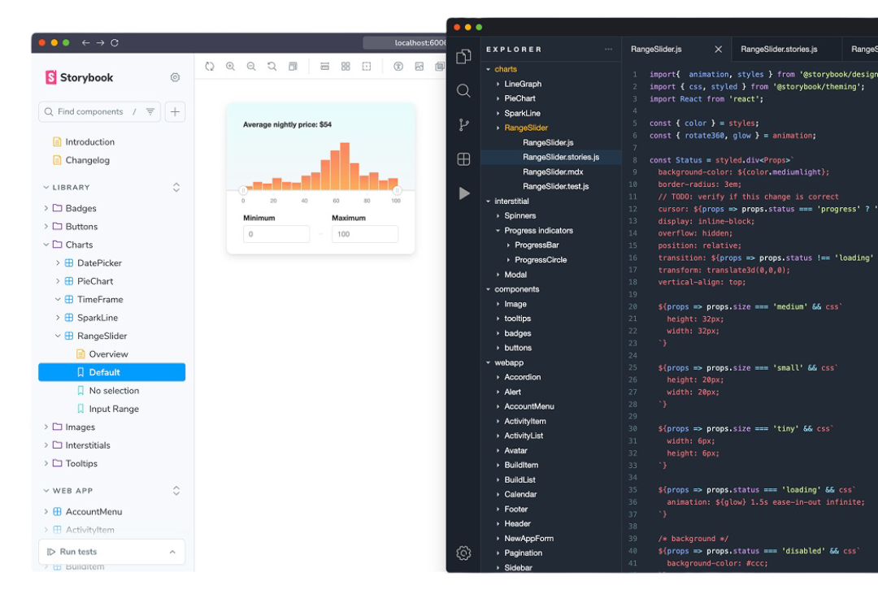Open editor Manage gear icon
The width and height of the screenshot is (878, 594).
[x=463, y=553]
